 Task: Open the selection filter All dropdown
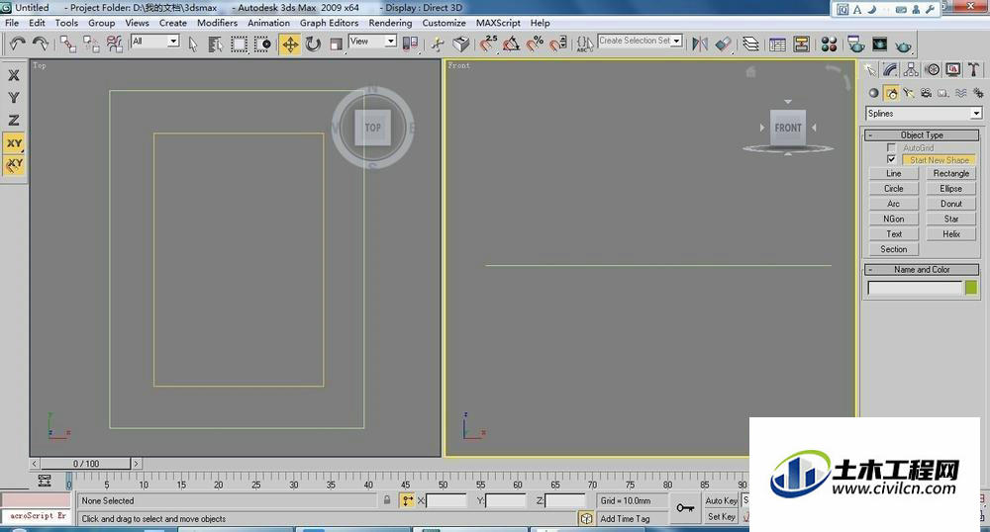click(x=155, y=41)
